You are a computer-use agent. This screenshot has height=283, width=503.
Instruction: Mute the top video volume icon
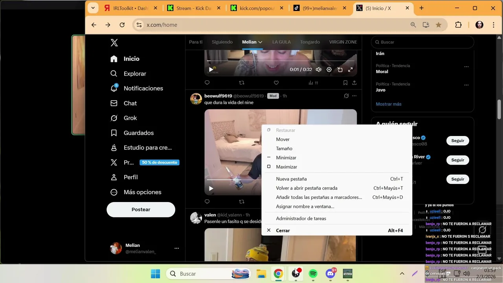(319, 70)
